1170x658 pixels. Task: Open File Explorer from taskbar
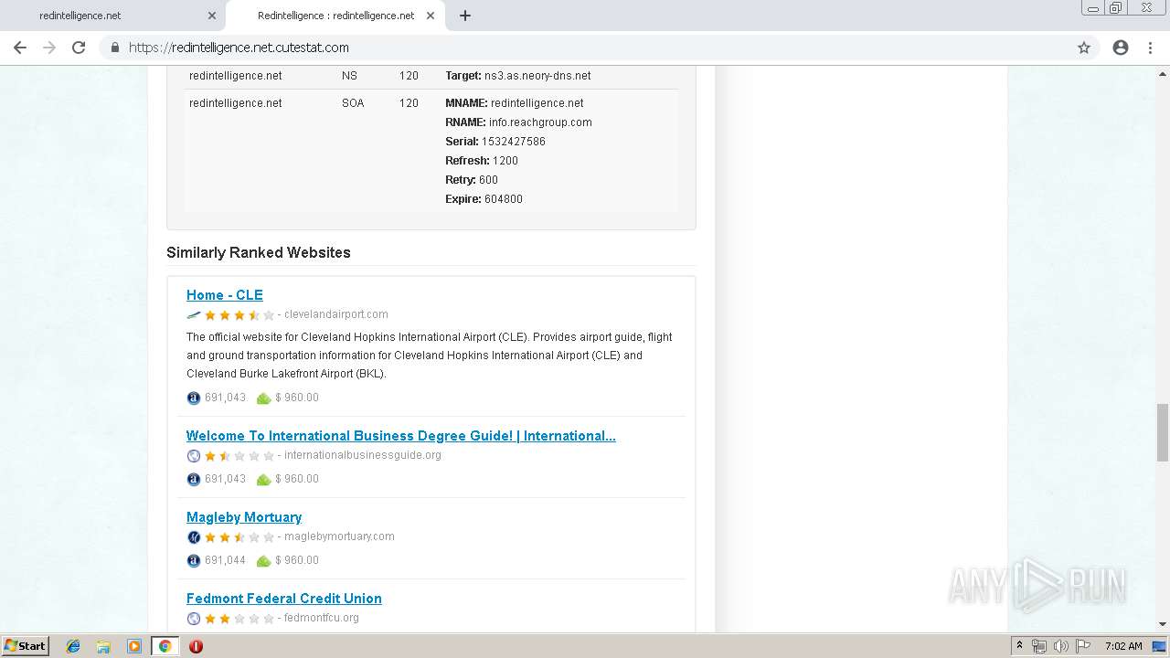(x=103, y=646)
